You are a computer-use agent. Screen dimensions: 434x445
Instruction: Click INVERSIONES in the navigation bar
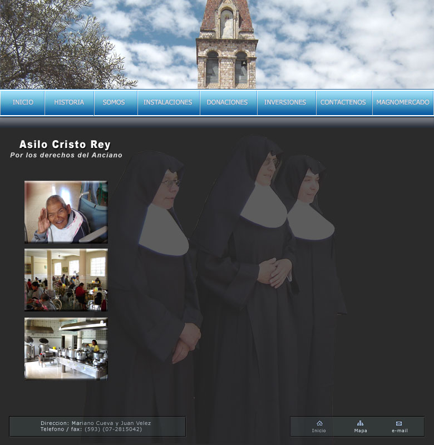pyautogui.click(x=285, y=102)
